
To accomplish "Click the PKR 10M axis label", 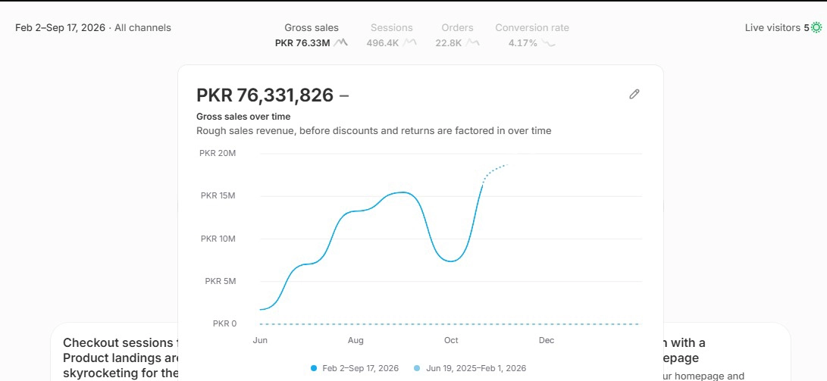I will coord(218,239).
